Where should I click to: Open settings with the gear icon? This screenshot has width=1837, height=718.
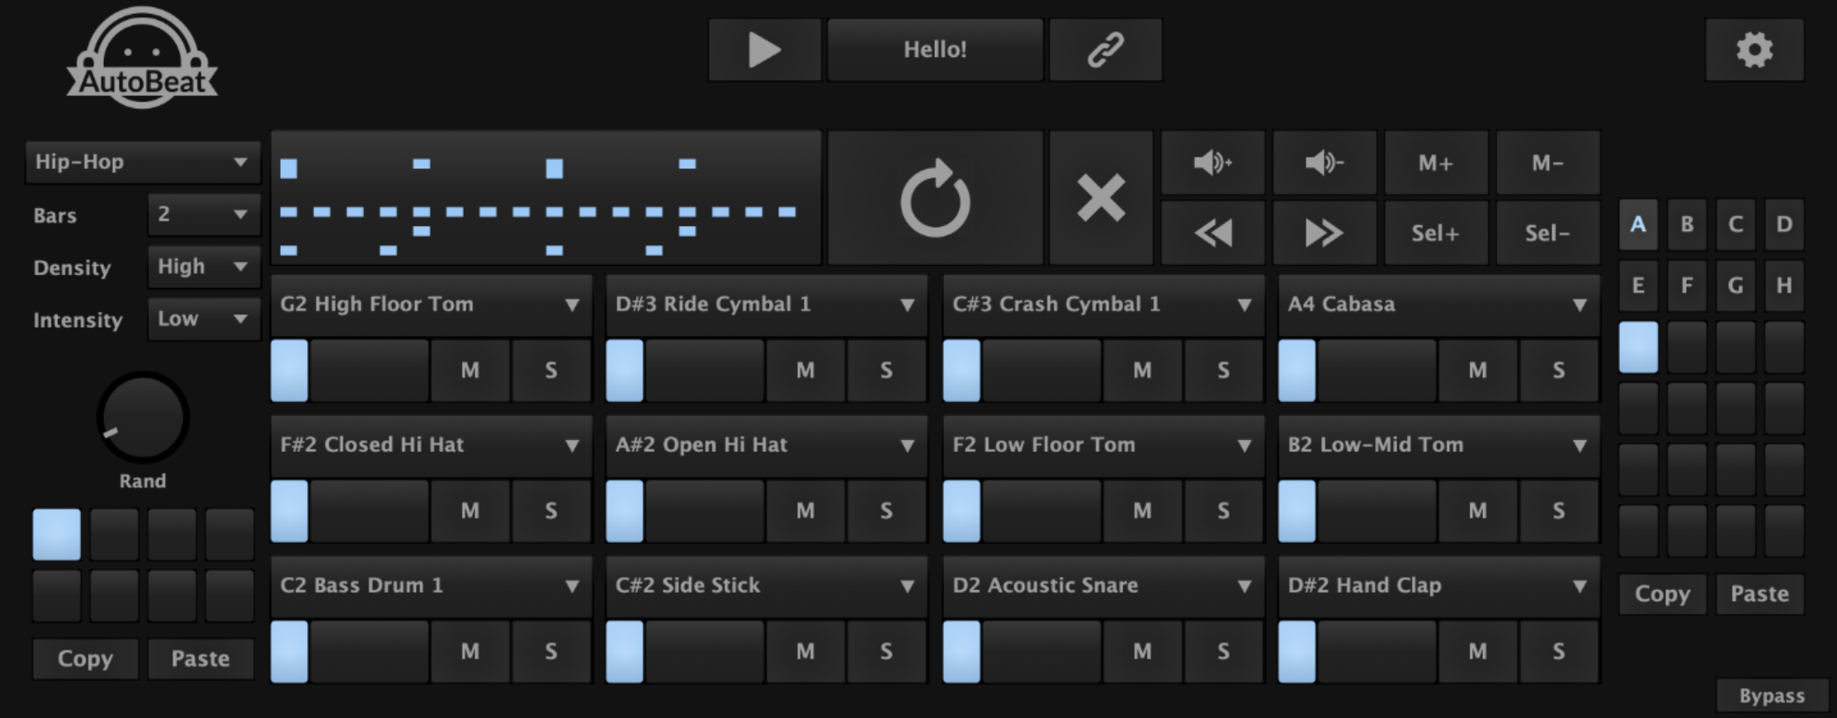click(x=1754, y=50)
